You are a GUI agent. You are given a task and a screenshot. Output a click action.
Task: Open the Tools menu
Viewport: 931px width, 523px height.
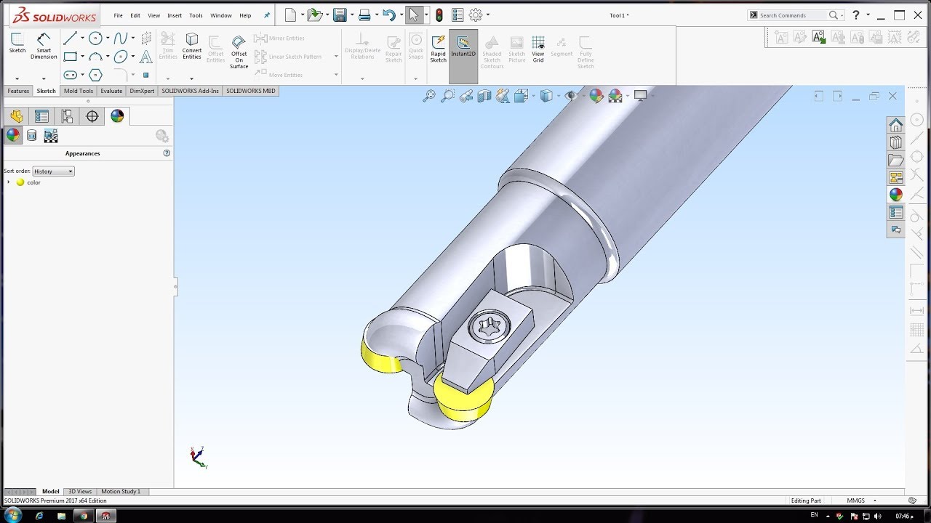coord(196,15)
